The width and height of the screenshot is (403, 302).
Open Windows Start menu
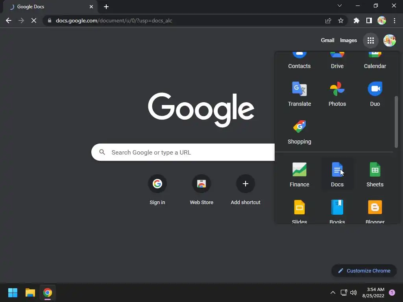[13, 293]
